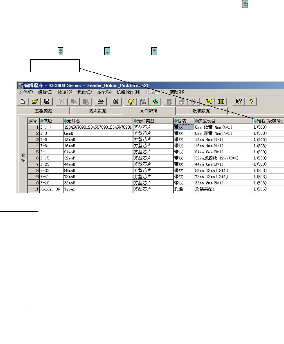
Task: Select packaging cell 托盘
Action: pyautogui.click(x=184, y=189)
